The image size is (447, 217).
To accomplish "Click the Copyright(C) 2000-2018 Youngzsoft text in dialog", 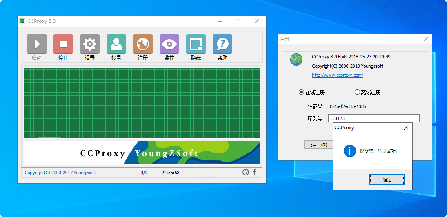I will [347, 66].
